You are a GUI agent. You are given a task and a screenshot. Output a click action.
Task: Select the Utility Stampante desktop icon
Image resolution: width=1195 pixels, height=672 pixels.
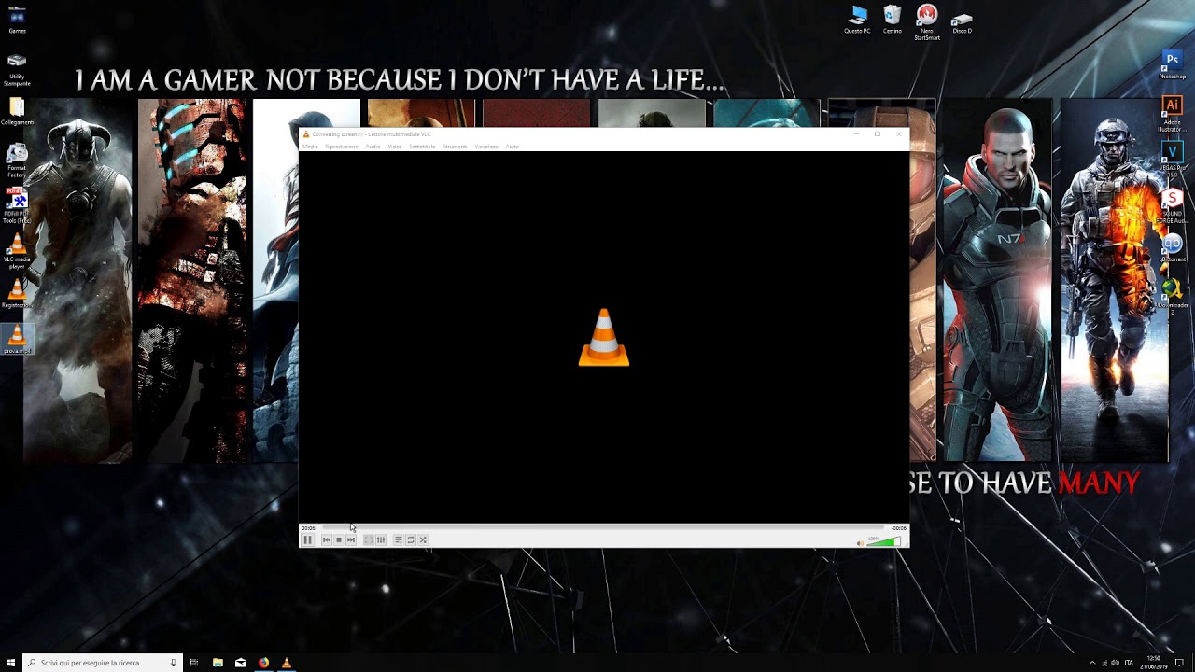(x=17, y=71)
